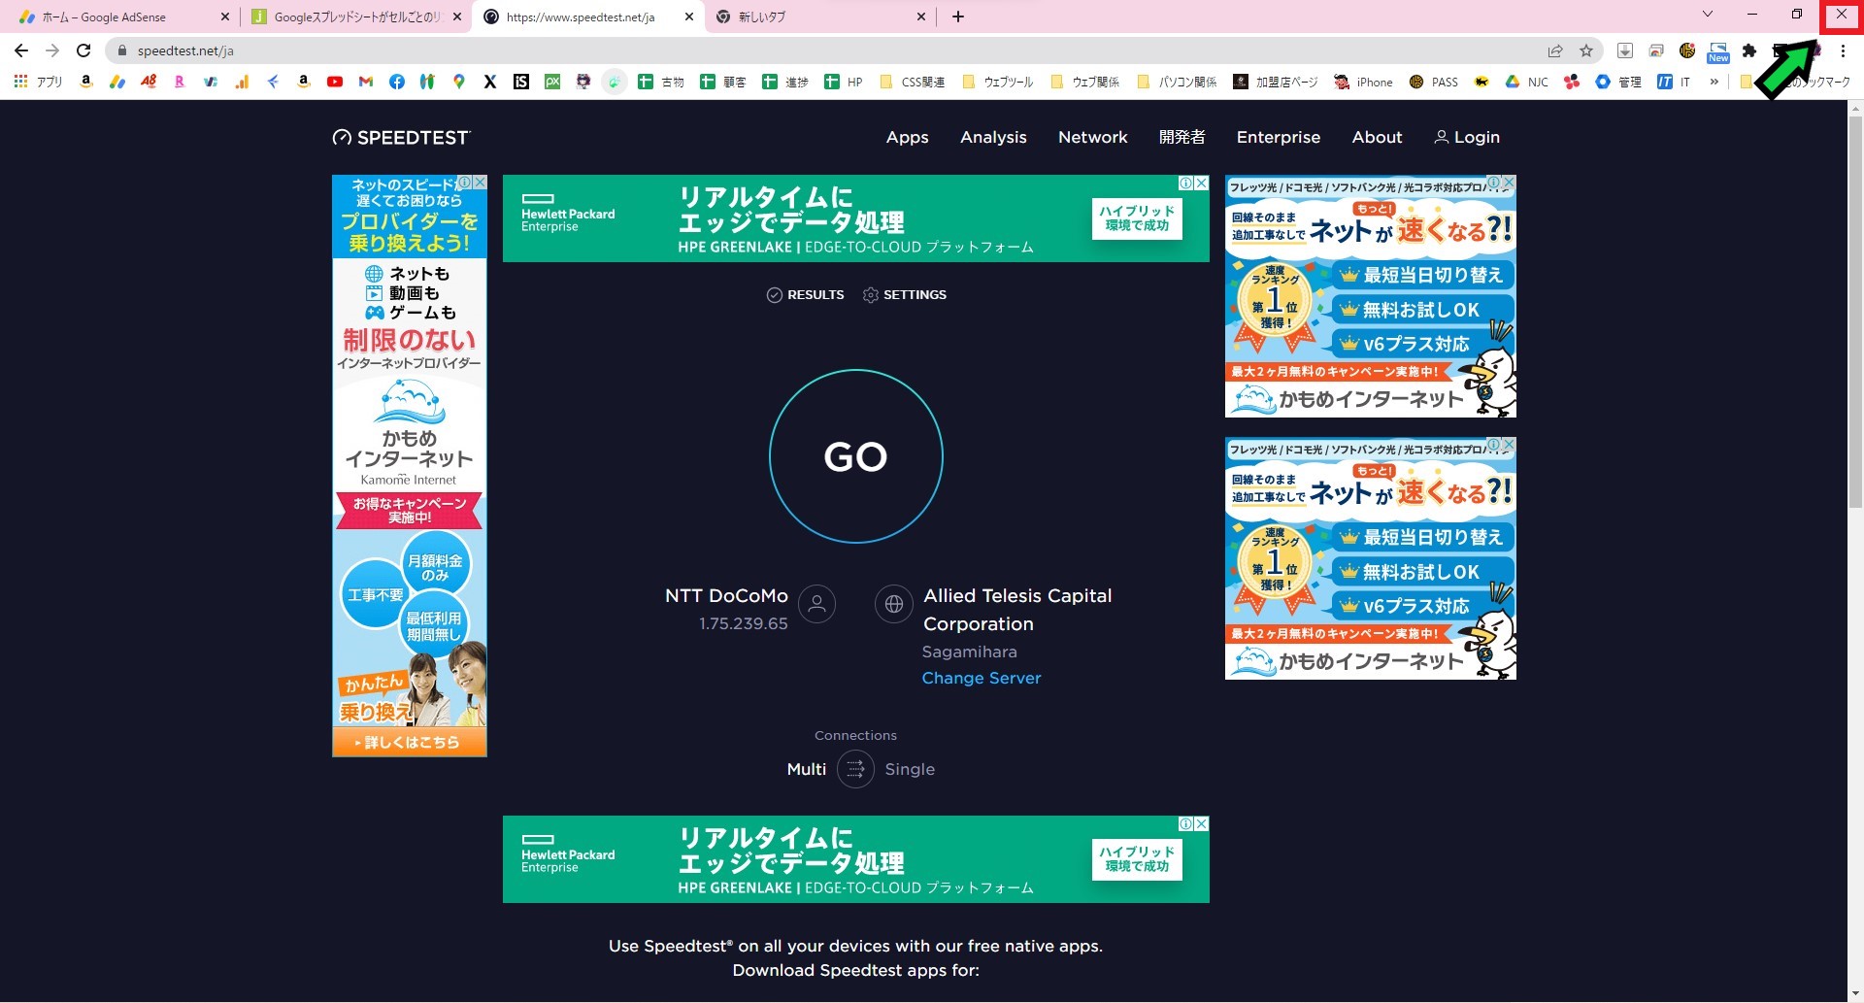Open the 古物 spreadsheet bookmark
Image resolution: width=1864 pixels, height=1003 pixels.
[x=661, y=82]
